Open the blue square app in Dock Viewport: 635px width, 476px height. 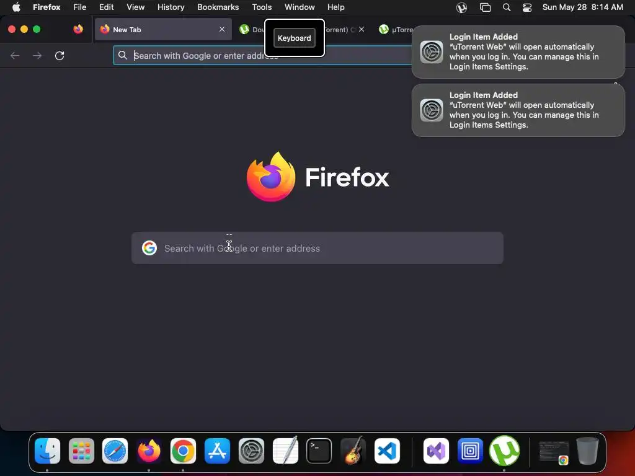point(470,451)
